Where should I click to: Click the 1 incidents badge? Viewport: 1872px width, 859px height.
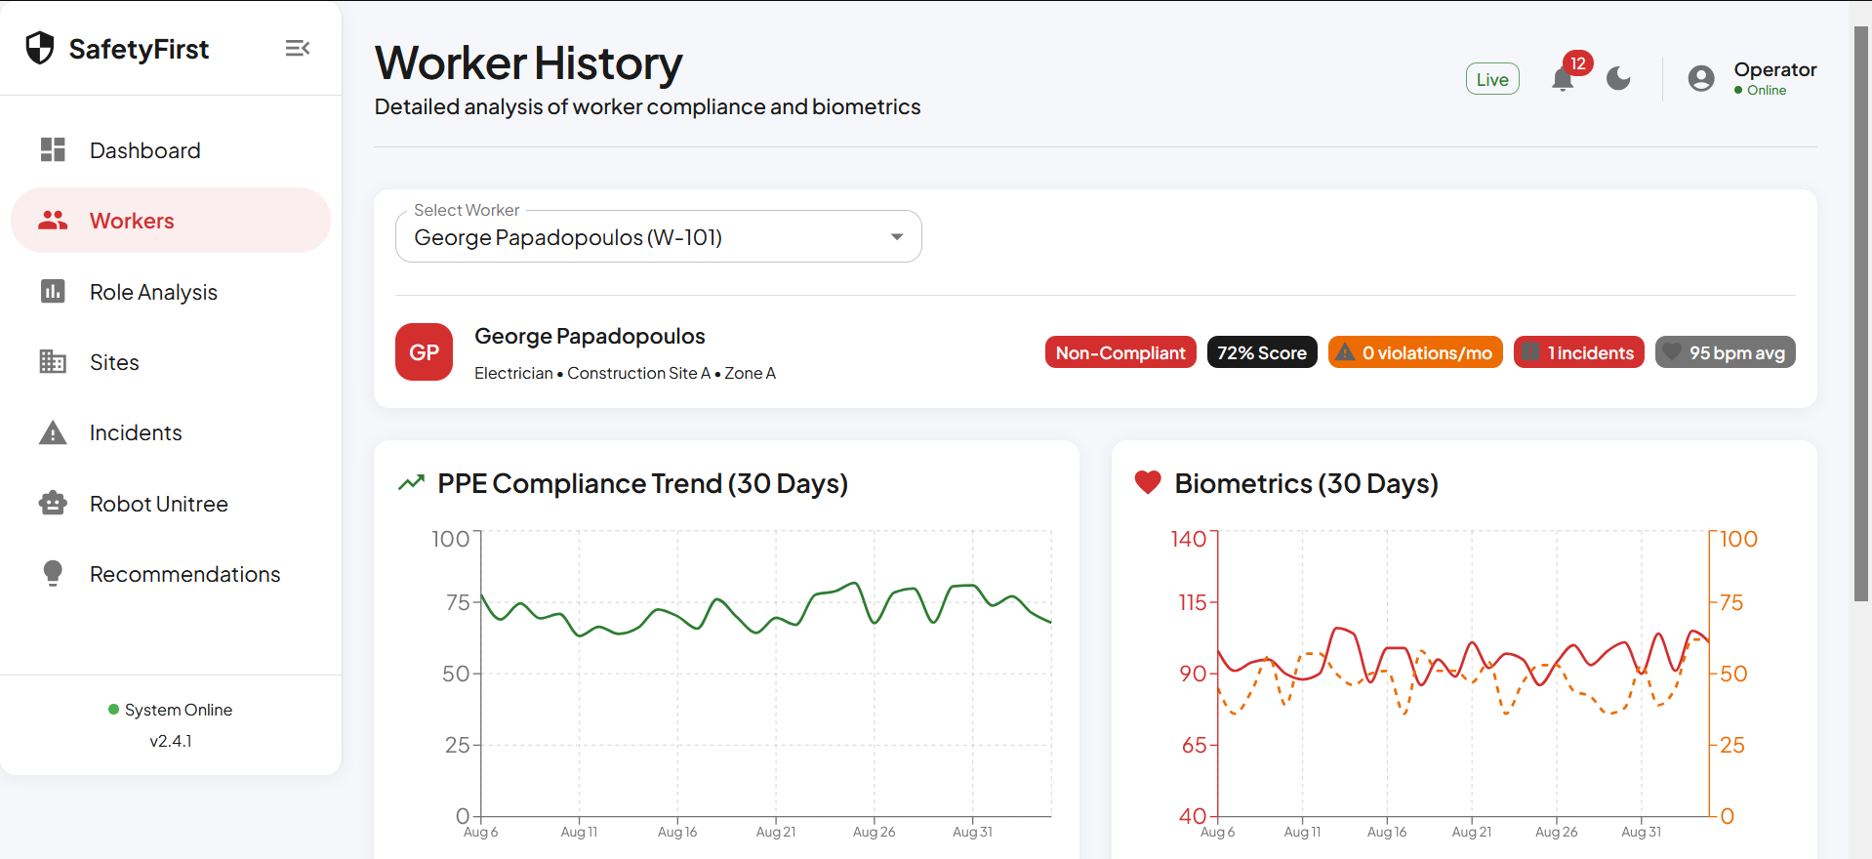1579,352
